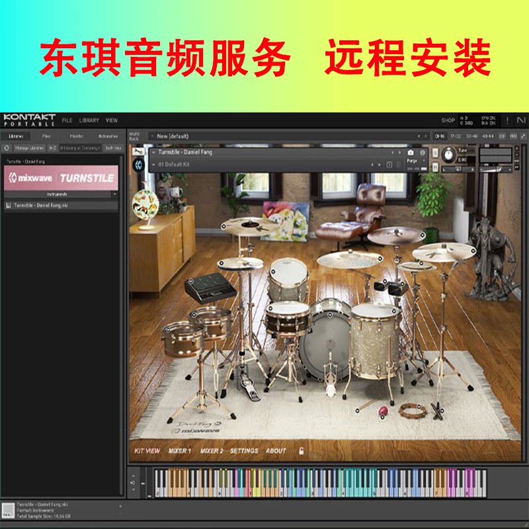Open the Purge dropdown menu
This screenshot has width=529, height=529.
pyautogui.click(x=417, y=161)
